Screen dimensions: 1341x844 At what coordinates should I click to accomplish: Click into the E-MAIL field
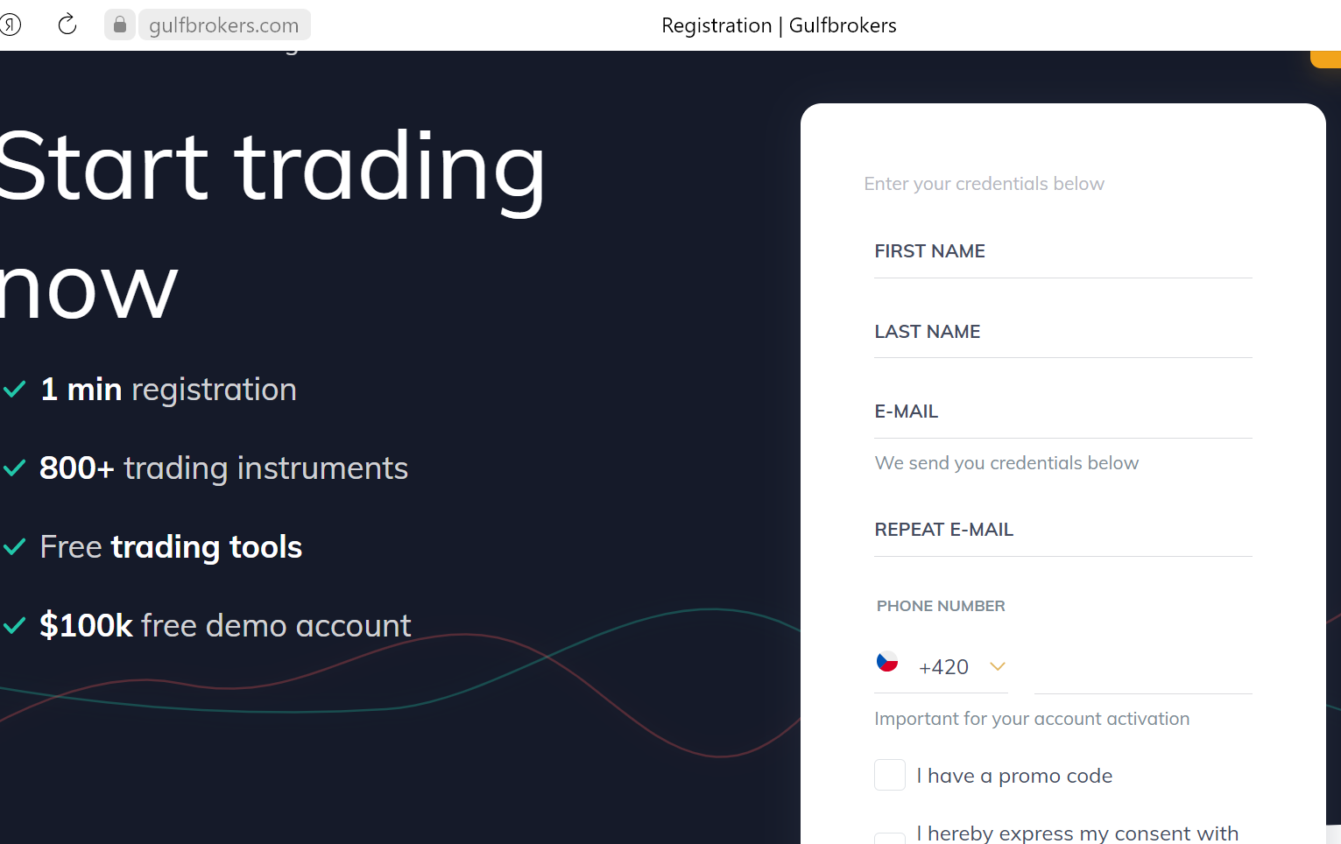(1063, 412)
